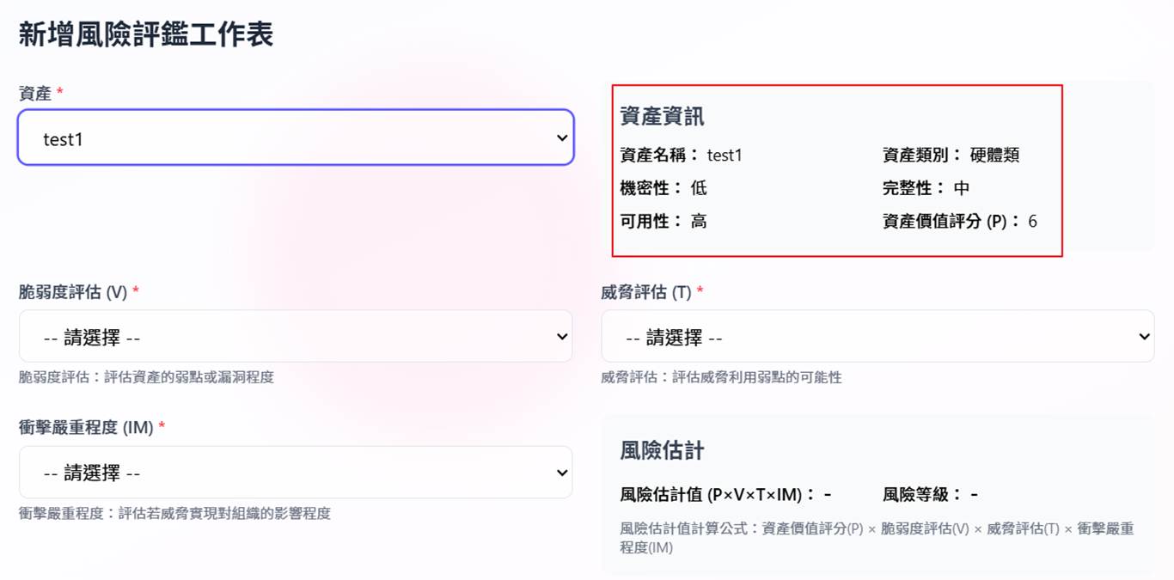This screenshot has height=580, width=1174.
Task: Click the 風險等級 result field
Action: tap(930, 495)
